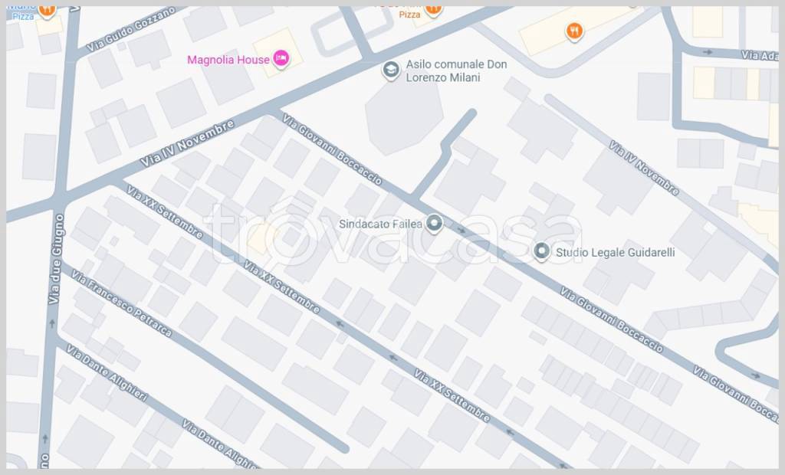Select the Sindacato Failea text label
The image size is (785, 475).
coord(380,224)
